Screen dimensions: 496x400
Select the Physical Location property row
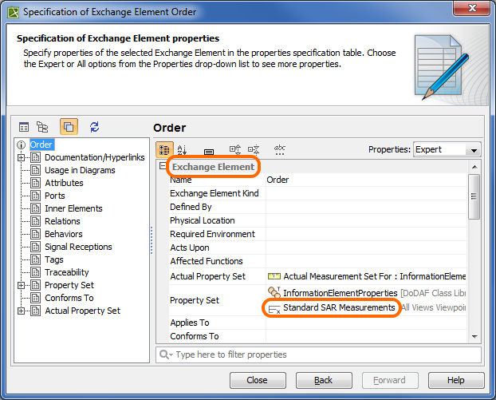point(317,220)
